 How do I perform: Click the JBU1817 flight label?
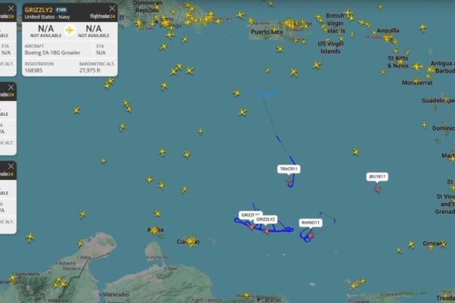pos(377,177)
